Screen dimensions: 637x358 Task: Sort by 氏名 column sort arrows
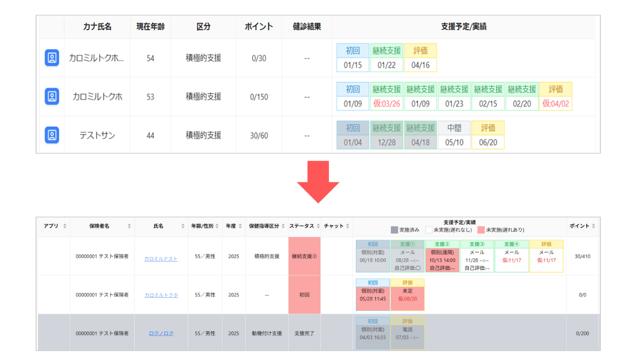(183, 226)
